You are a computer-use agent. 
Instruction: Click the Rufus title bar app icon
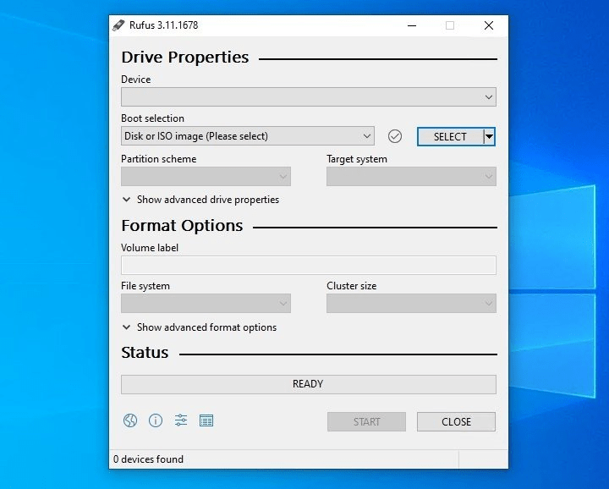click(119, 25)
